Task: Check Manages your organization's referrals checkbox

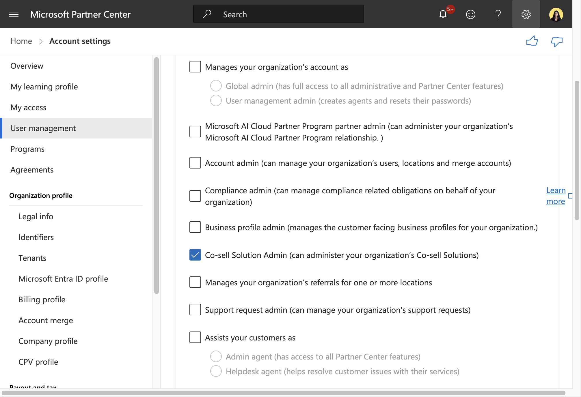Action: click(x=195, y=282)
